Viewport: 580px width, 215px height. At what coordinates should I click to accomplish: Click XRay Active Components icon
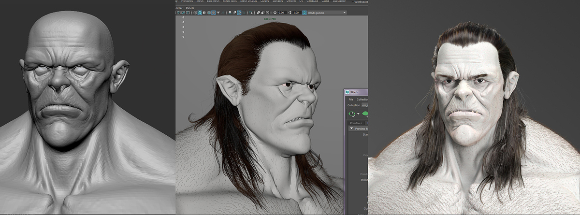(x=262, y=13)
